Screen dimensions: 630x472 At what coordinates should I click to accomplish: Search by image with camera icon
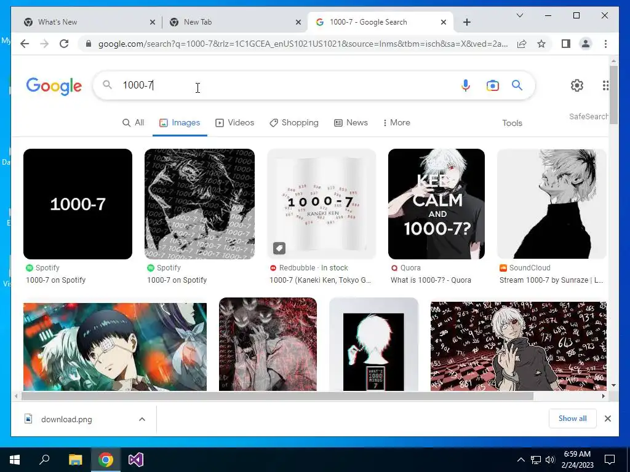coord(493,85)
